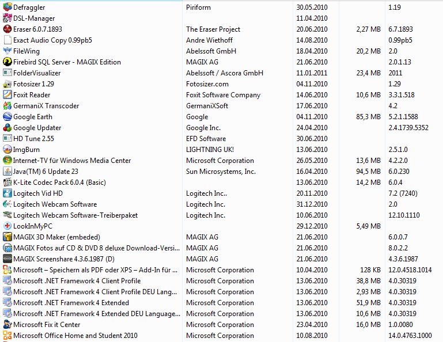
Task: Click publisher Sun Microsystems, Inc.
Action: click(x=221, y=172)
